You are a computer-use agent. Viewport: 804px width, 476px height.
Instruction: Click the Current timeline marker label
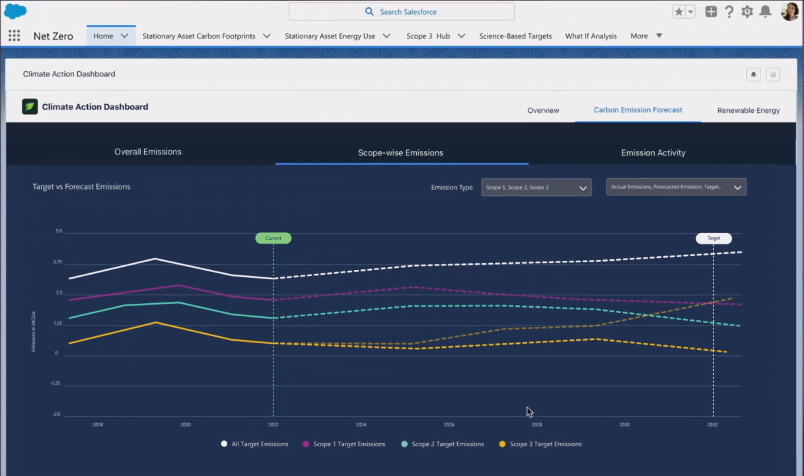pos(274,238)
